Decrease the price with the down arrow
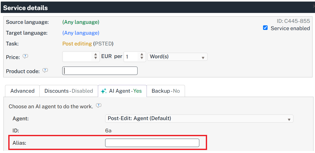Viewport: 315px width, 153px height. click(96, 58)
